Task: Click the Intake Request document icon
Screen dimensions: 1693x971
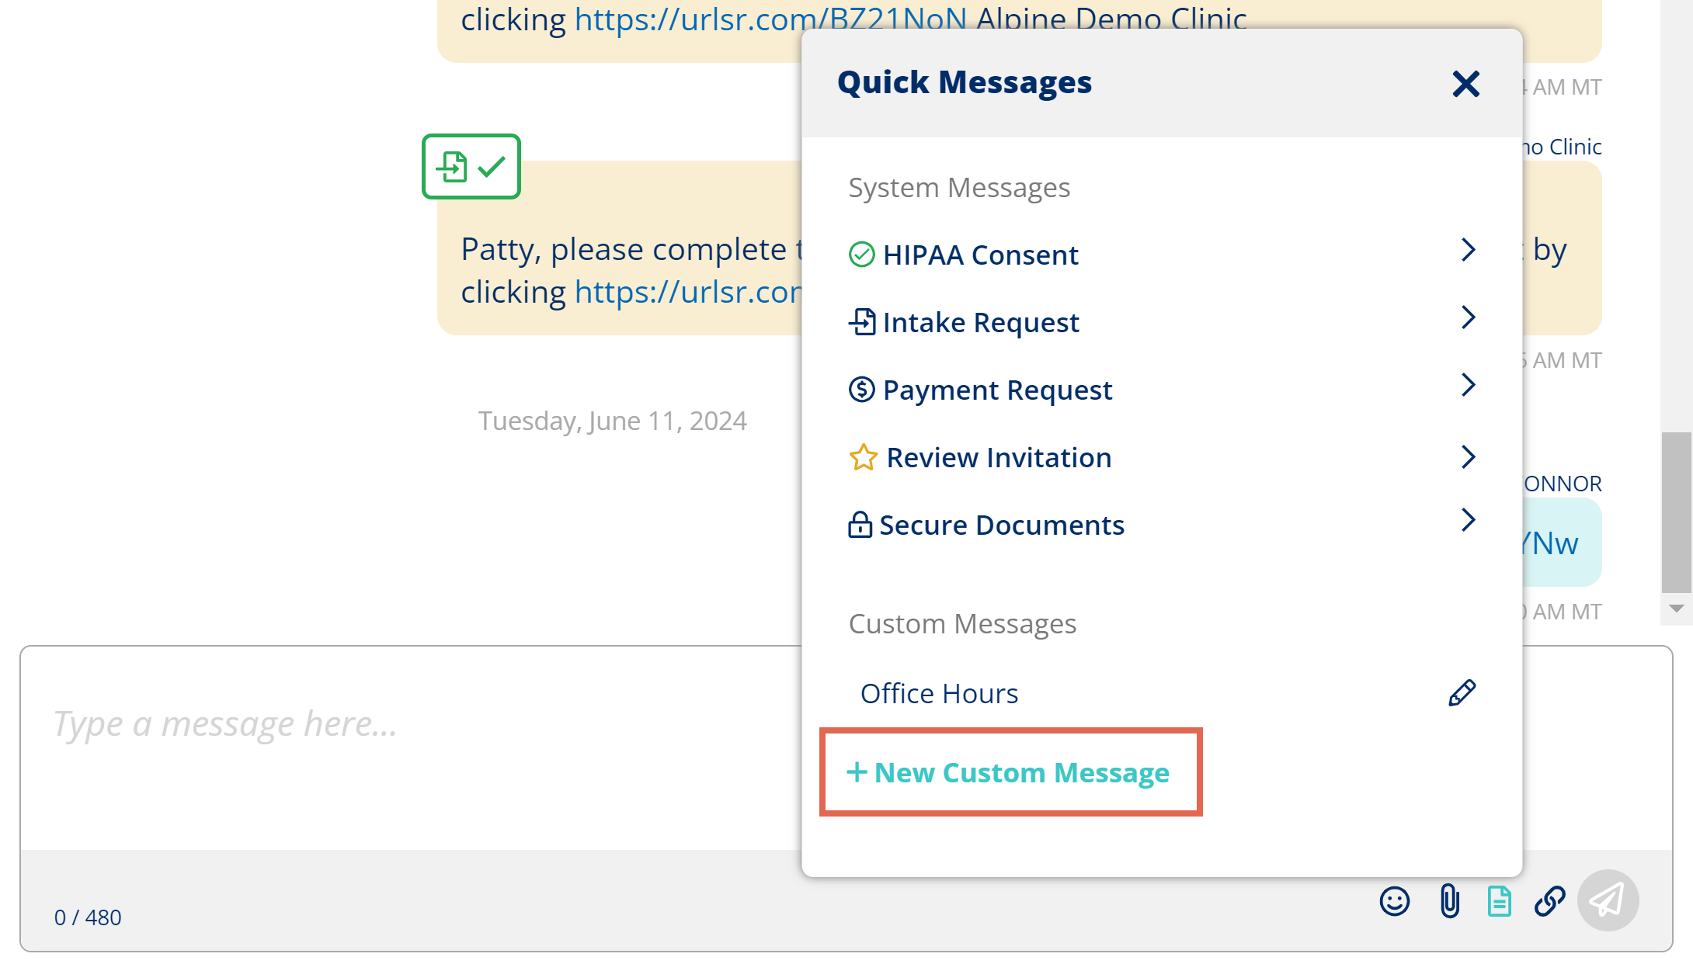Action: (x=861, y=321)
